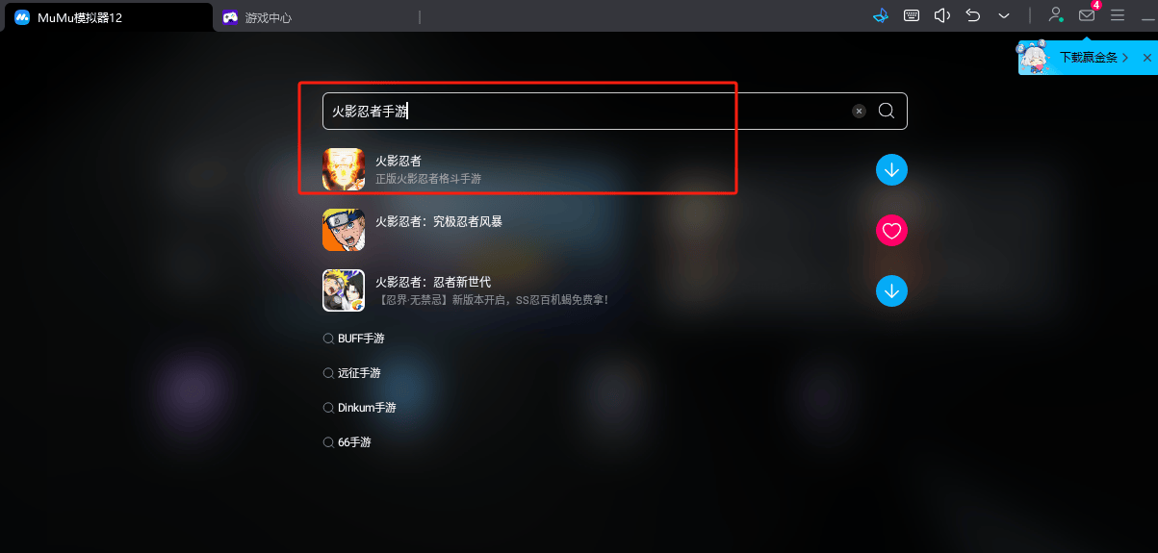This screenshot has height=553, width=1158.
Task: Download 火影忍者：忍者新世代
Action: tap(892, 290)
